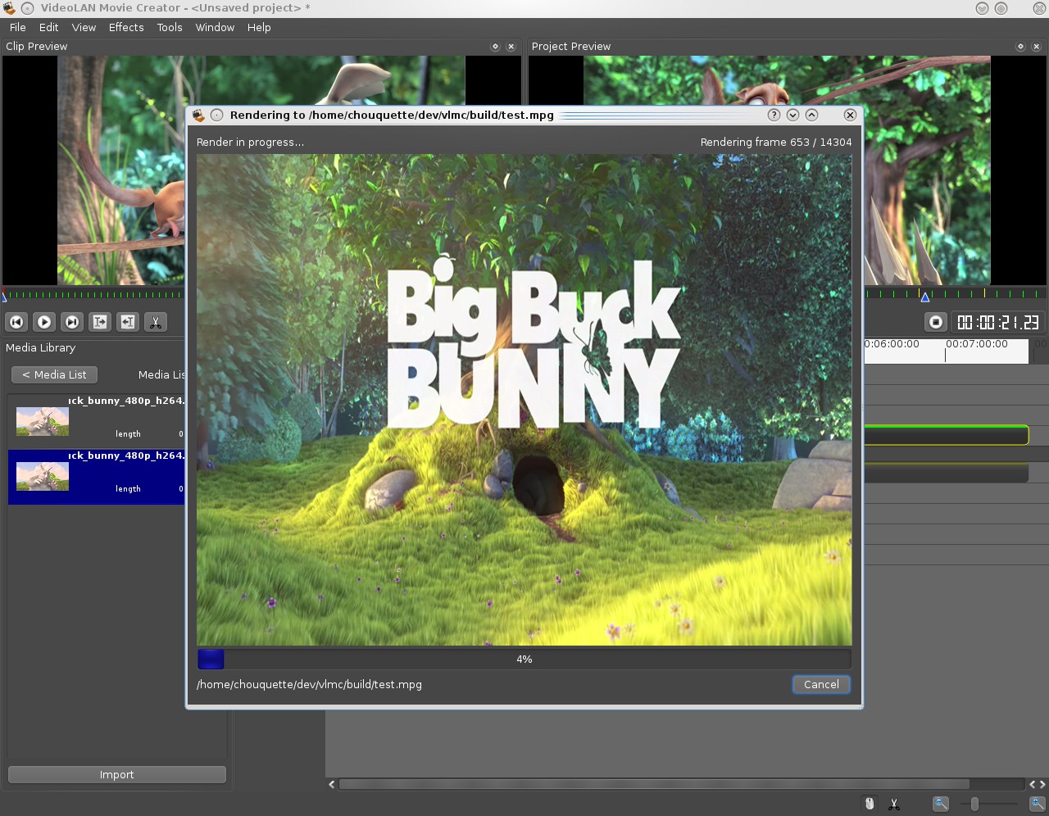The image size is (1049, 816).
Task: Select the previous frame icon in Clip Preview
Action: point(16,322)
